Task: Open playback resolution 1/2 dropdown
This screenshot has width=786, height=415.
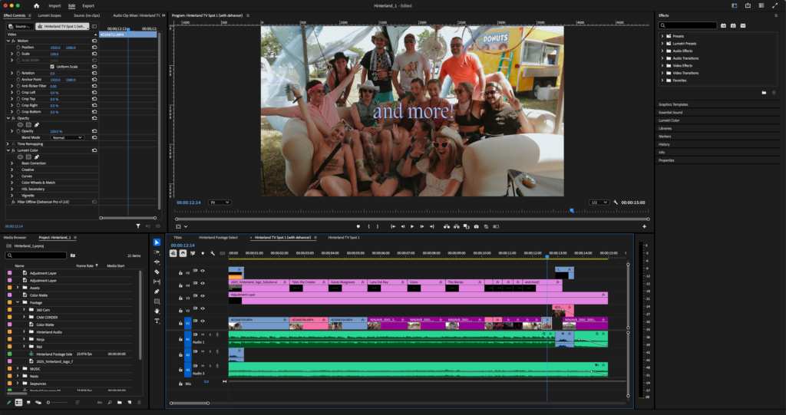Action: (x=599, y=203)
